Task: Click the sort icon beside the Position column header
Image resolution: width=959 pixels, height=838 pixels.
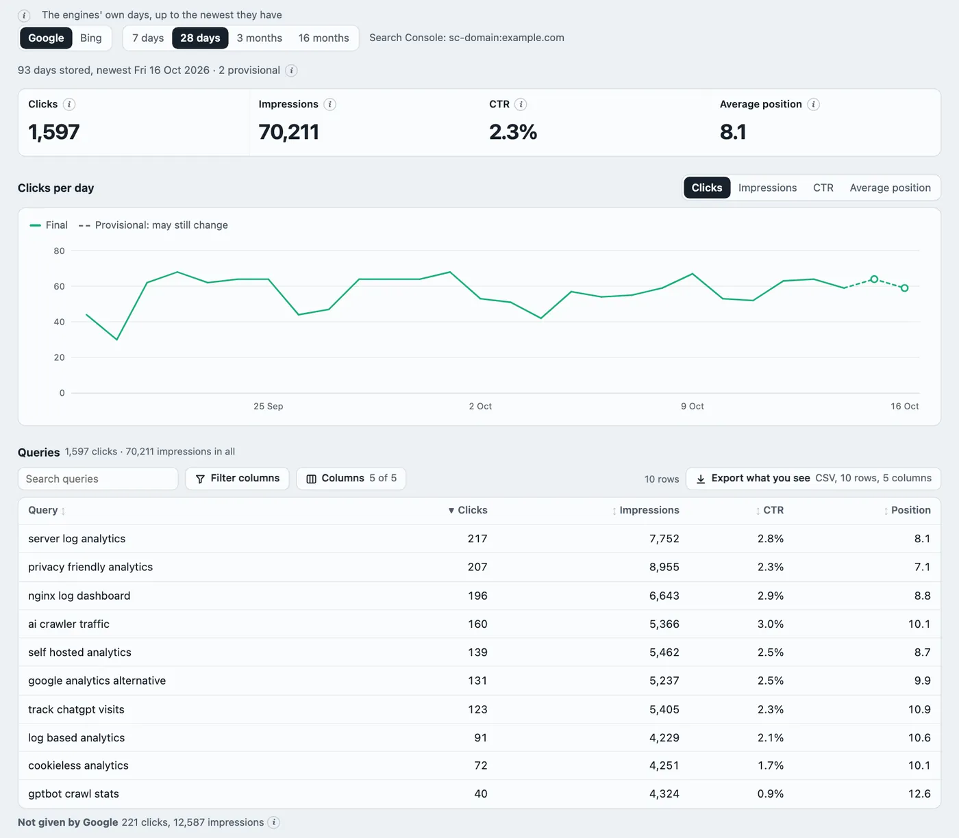Action: (x=886, y=511)
